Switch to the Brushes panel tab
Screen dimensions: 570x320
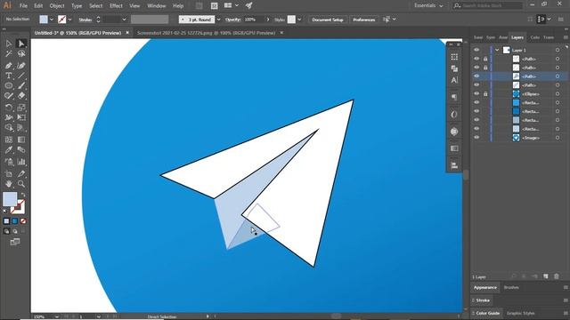tap(511, 287)
